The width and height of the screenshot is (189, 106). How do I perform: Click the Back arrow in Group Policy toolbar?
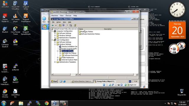tap(53, 25)
